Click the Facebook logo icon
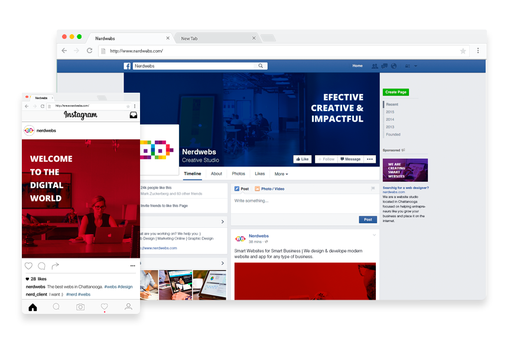This screenshot has width=507, height=344. click(127, 66)
